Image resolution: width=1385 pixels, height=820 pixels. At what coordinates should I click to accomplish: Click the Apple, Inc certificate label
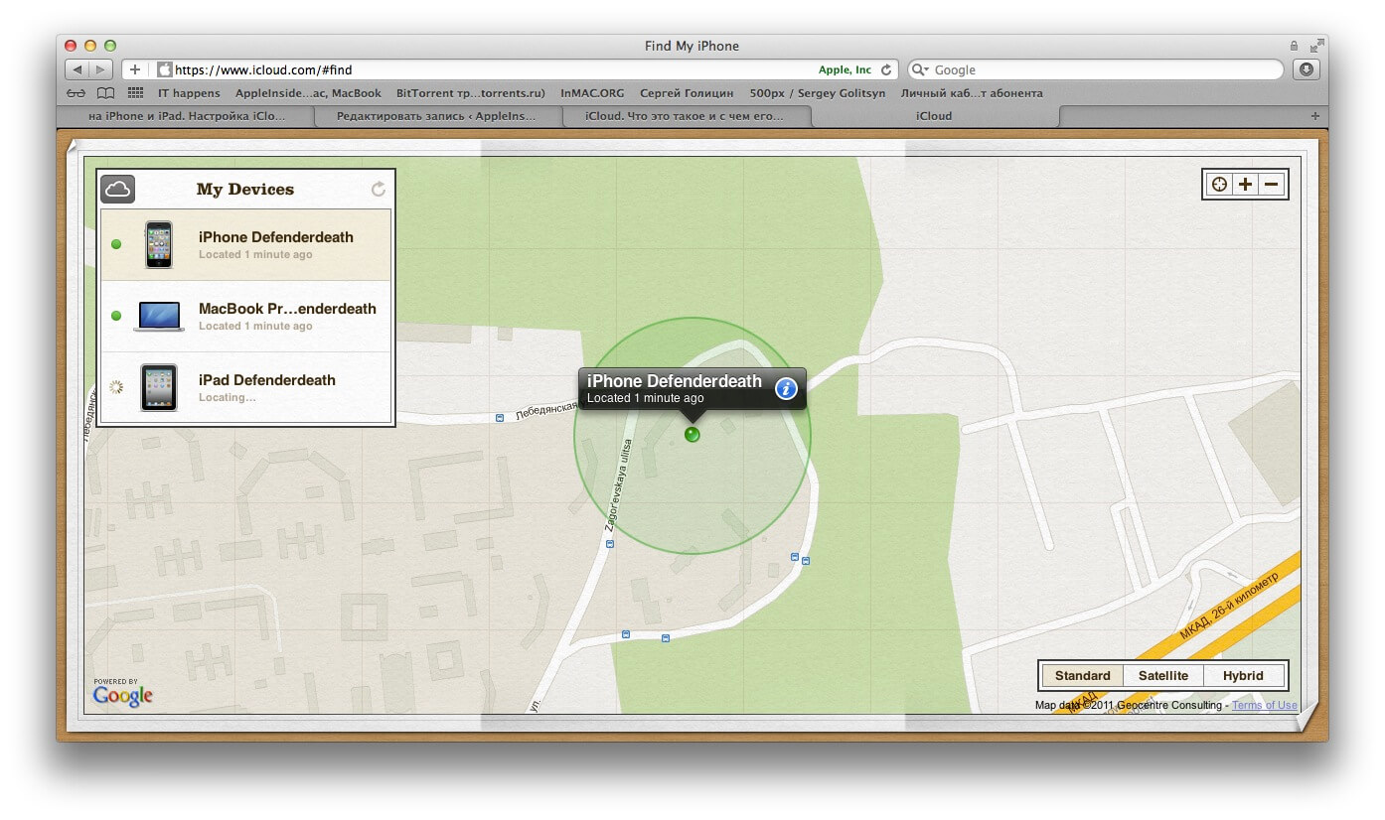point(845,70)
